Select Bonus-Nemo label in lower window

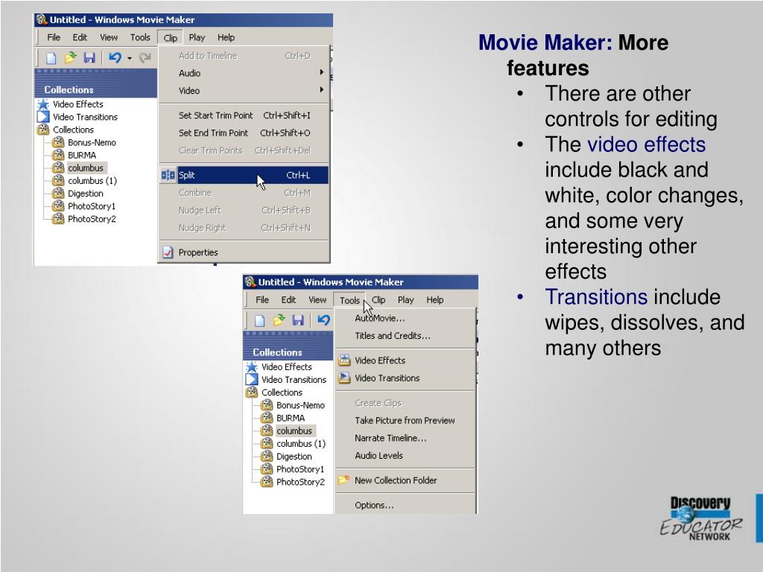(x=300, y=405)
